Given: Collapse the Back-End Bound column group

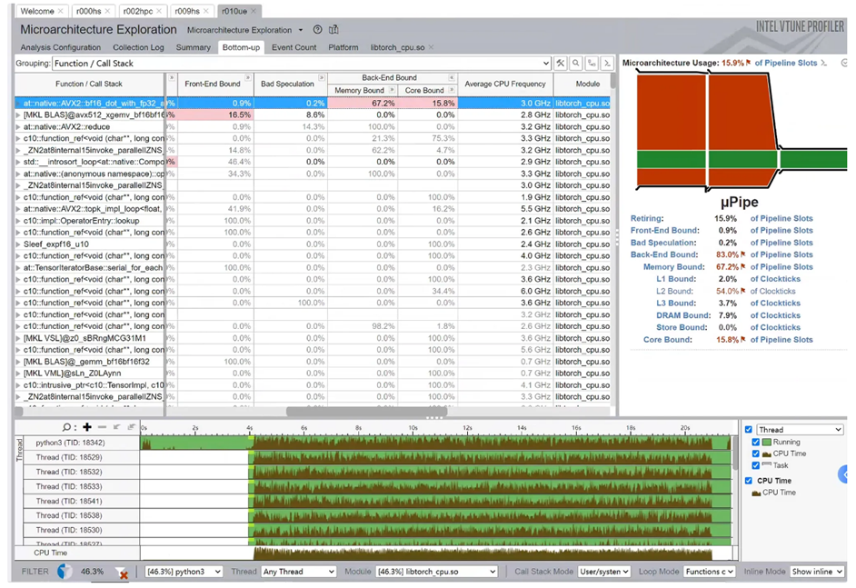Looking at the screenshot, I should 452,77.
